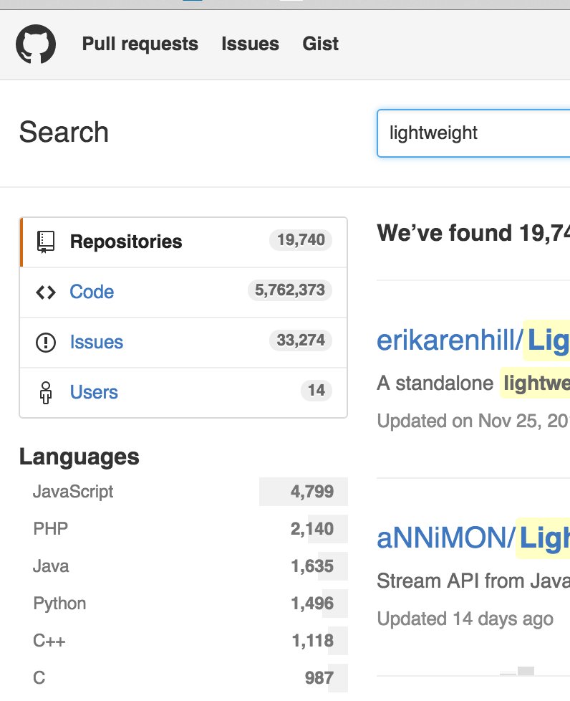
Task: Click the 5,762,373 code count badge
Action: 290,290
